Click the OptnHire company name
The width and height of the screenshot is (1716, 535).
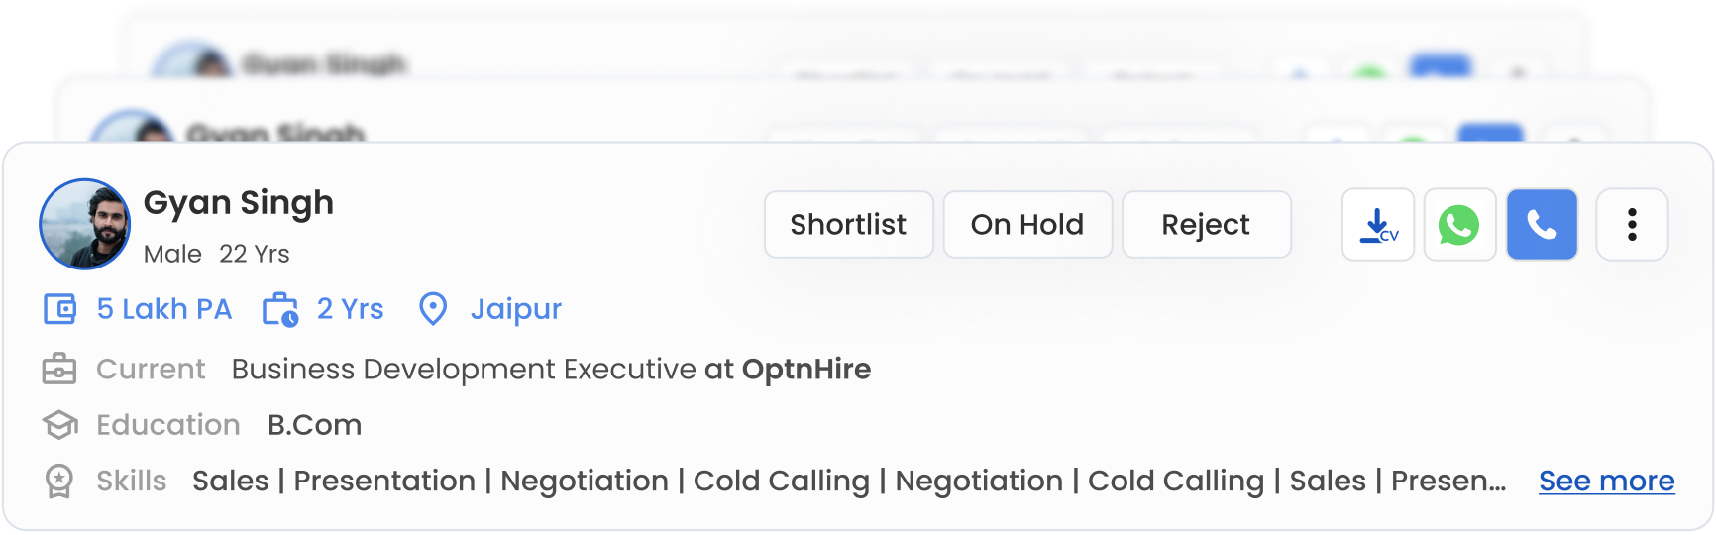(x=806, y=370)
